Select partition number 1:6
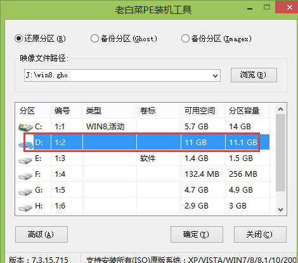298x263 pixels. pos(60,206)
